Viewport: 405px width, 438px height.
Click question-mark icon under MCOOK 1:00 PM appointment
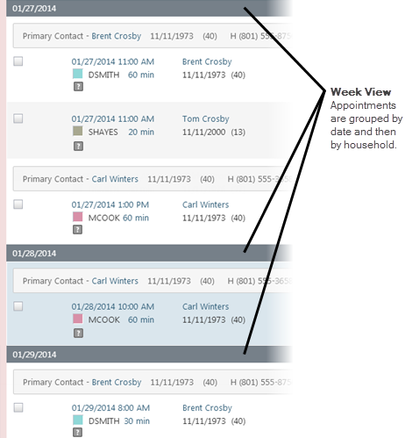click(77, 230)
